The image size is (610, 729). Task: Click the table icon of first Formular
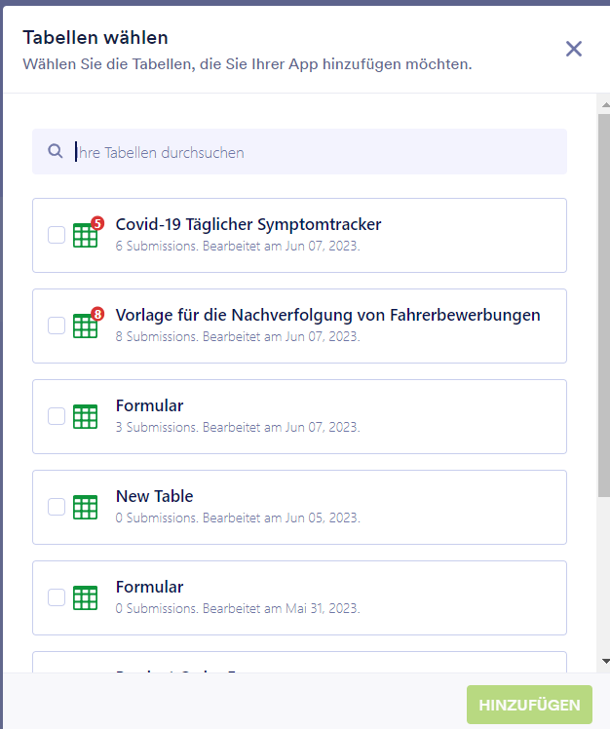pos(86,416)
